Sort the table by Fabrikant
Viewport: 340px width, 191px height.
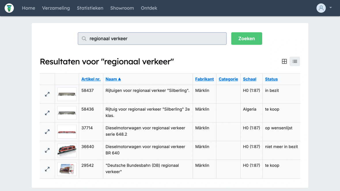pyautogui.click(x=204, y=79)
